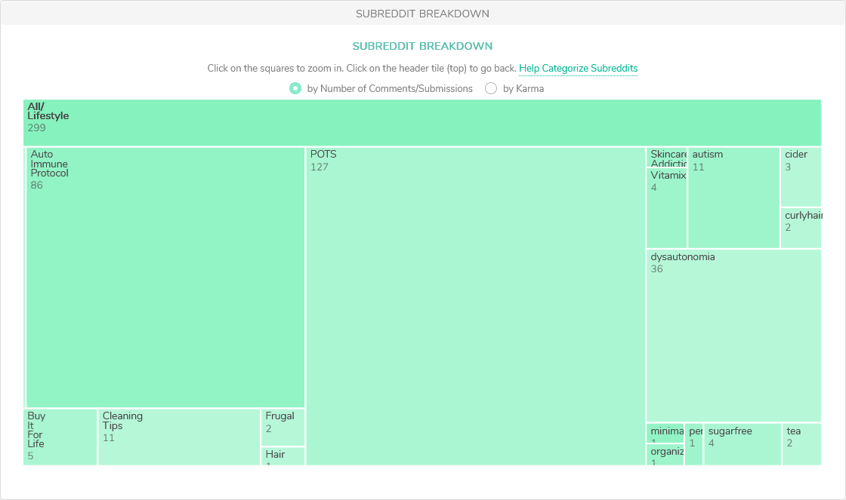Screen dimensions: 846x500
Task: Open Help Categorize Subreddits link
Action: (578, 69)
